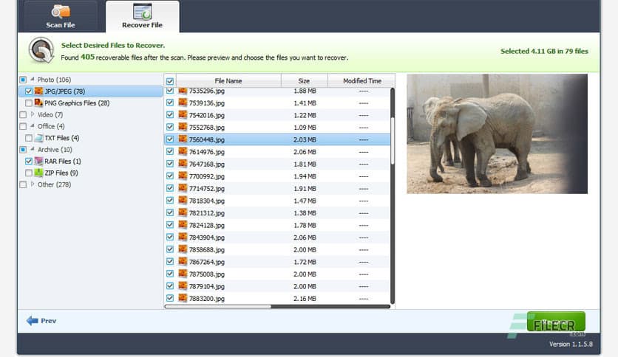Image resolution: width=618 pixels, height=357 pixels.
Task: Sort list by Modified Time column
Action: click(x=361, y=80)
